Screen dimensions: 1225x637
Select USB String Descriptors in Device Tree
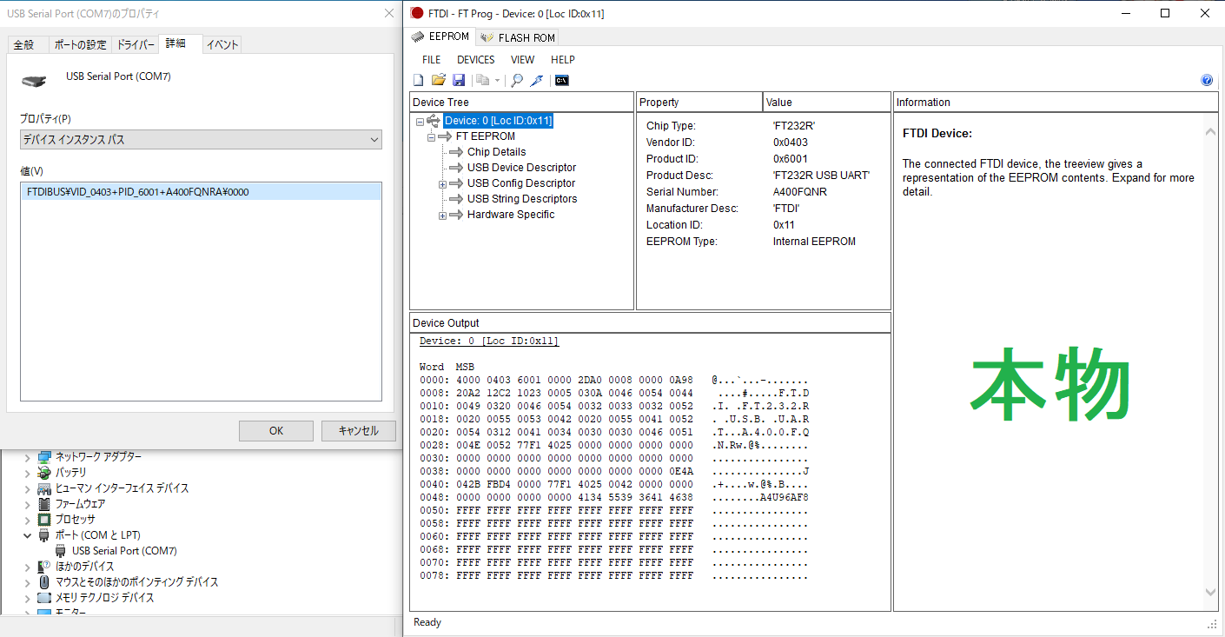pyautogui.click(x=522, y=199)
